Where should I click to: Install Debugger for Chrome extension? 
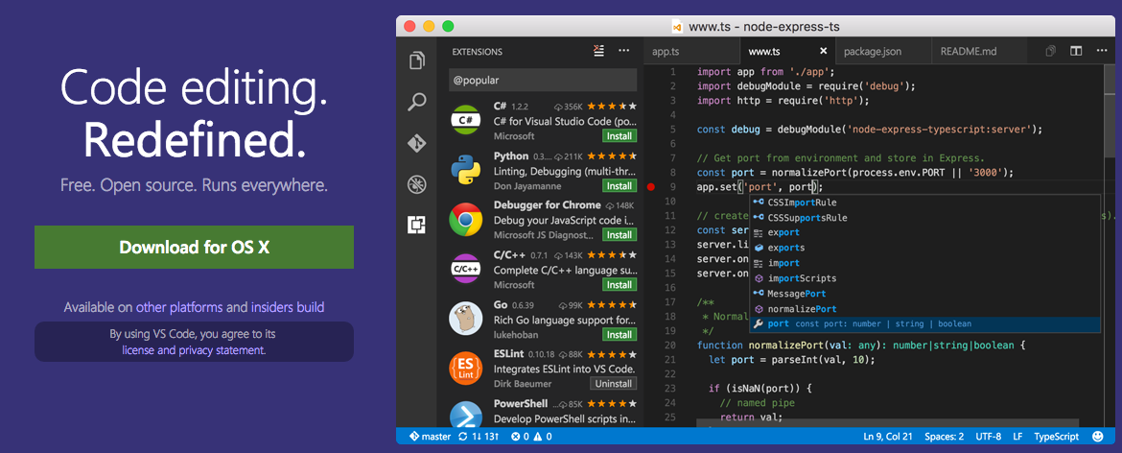click(619, 235)
